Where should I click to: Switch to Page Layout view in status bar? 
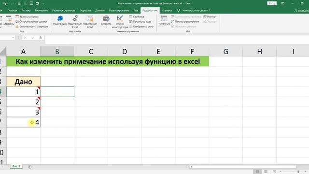(x=266, y=172)
